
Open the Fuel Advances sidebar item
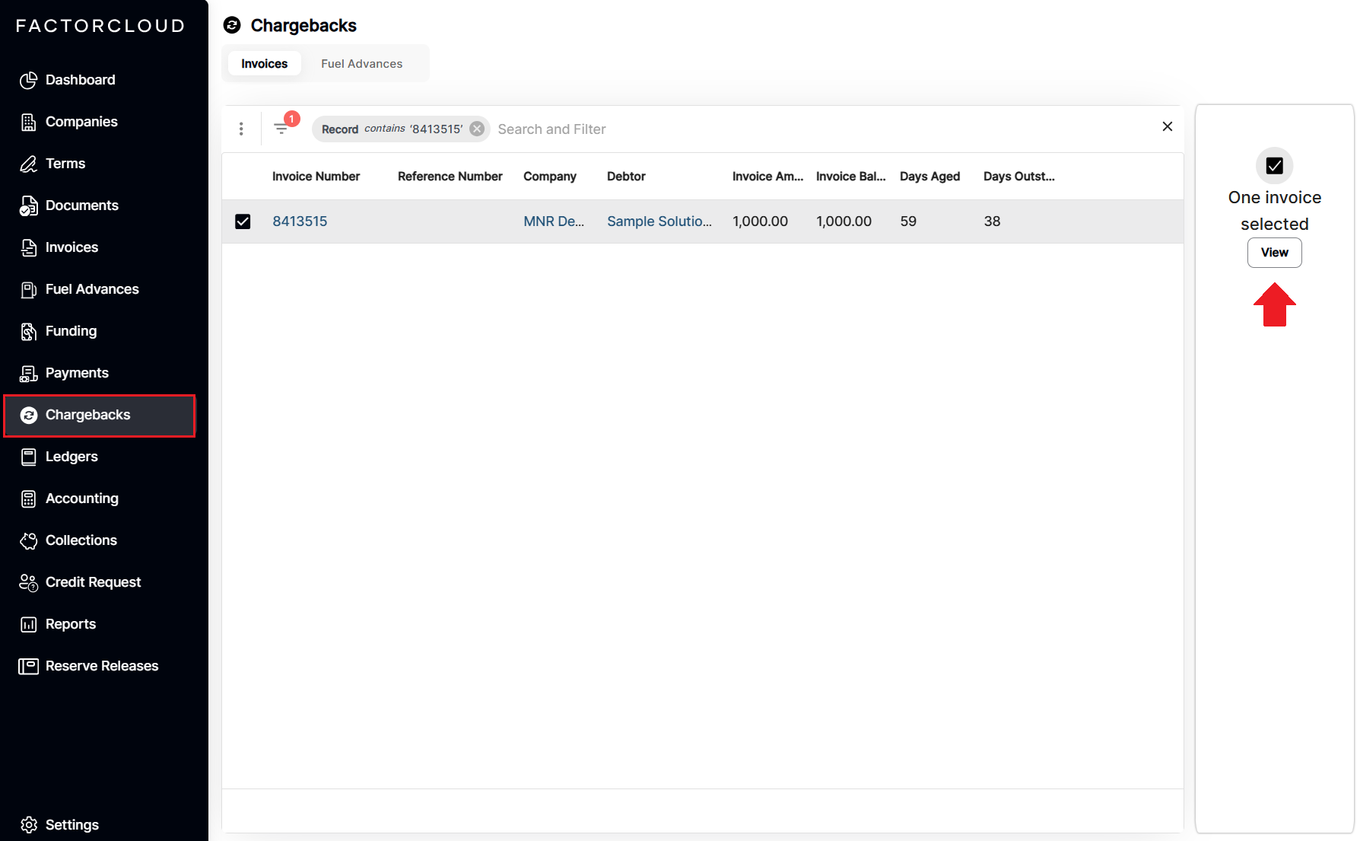tap(91, 288)
